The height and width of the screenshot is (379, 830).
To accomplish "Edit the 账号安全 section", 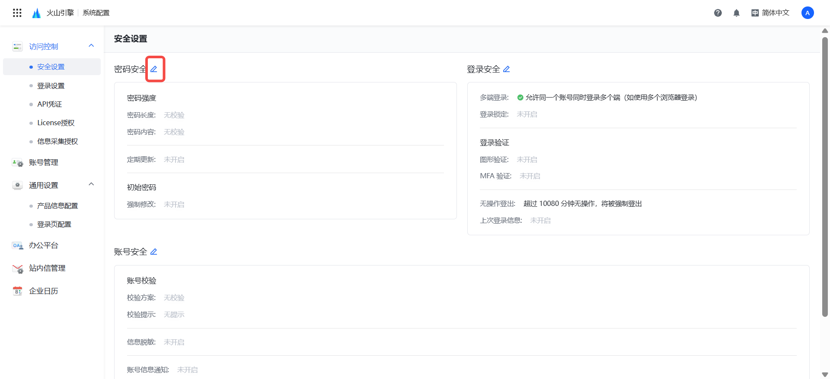I will pos(153,252).
